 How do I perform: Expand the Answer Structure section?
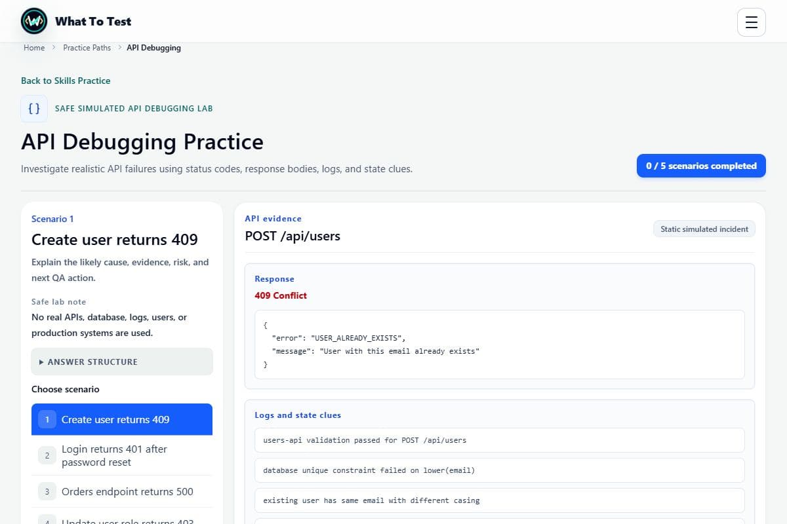[x=122, y=362]
